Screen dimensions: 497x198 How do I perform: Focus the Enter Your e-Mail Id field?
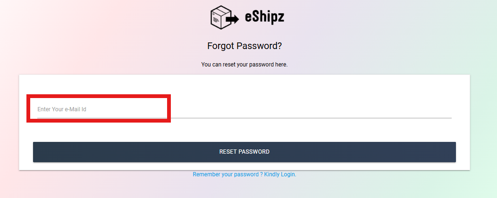tap(244, 109)
